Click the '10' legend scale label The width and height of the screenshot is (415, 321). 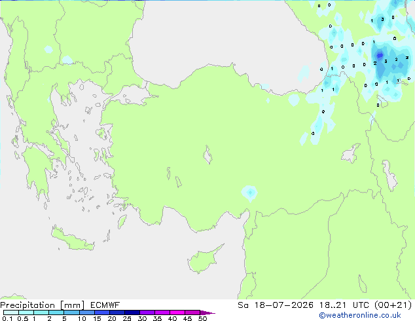coord(82,318)
